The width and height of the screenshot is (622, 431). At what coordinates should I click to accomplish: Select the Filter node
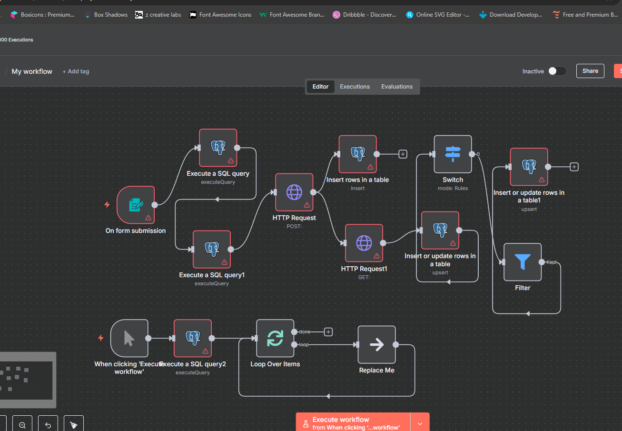tap(523, 262)
